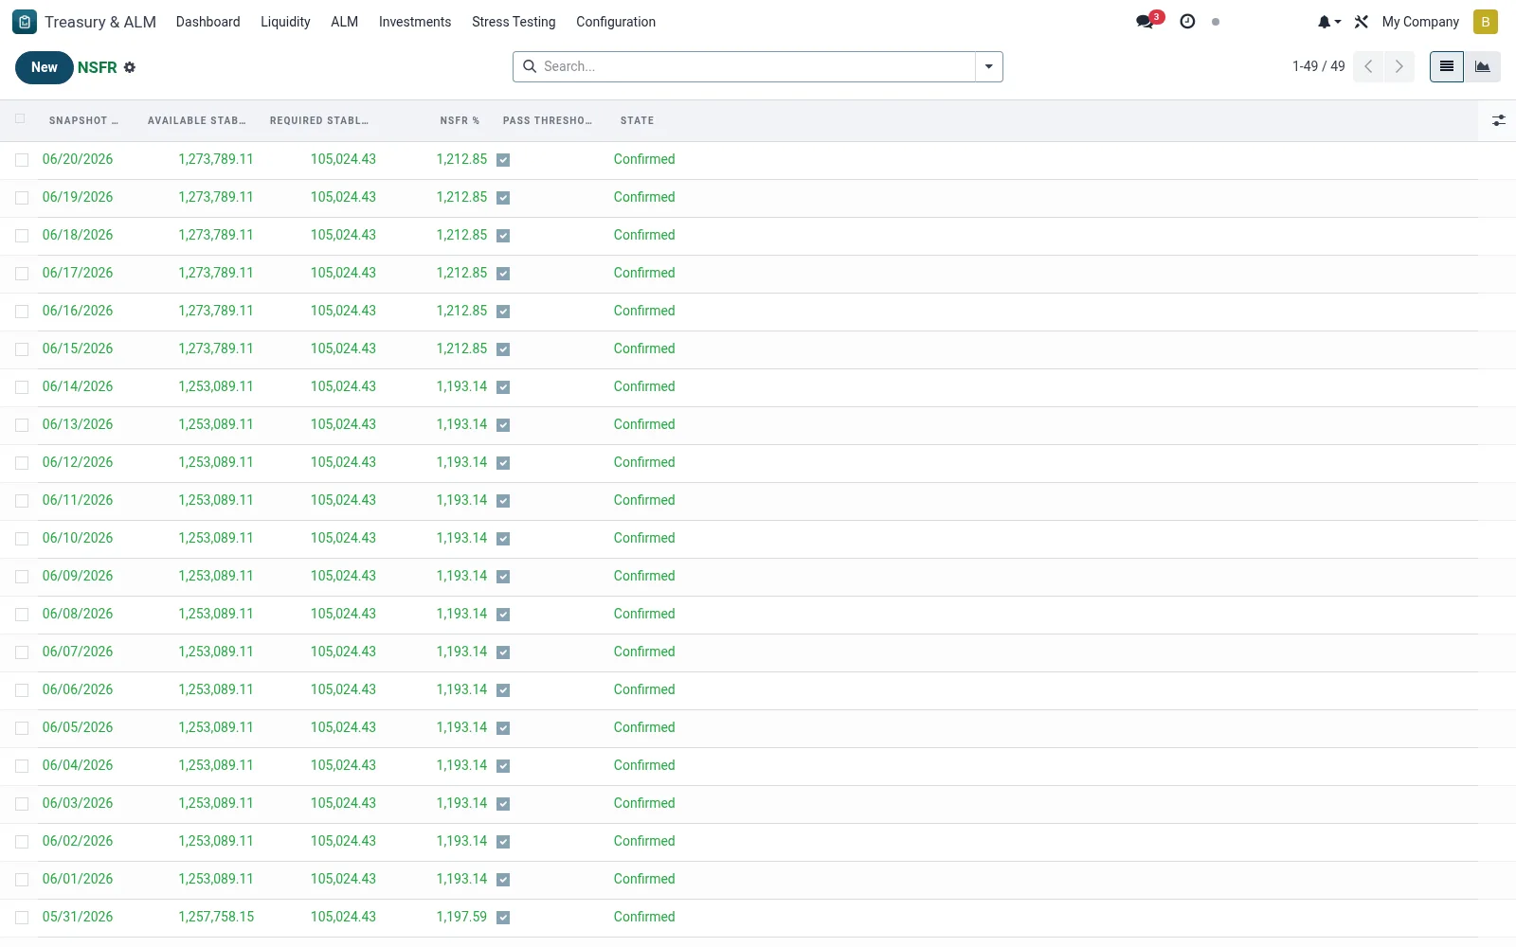
Task: Go to next page of records
Action: [x=1399, y=66]
